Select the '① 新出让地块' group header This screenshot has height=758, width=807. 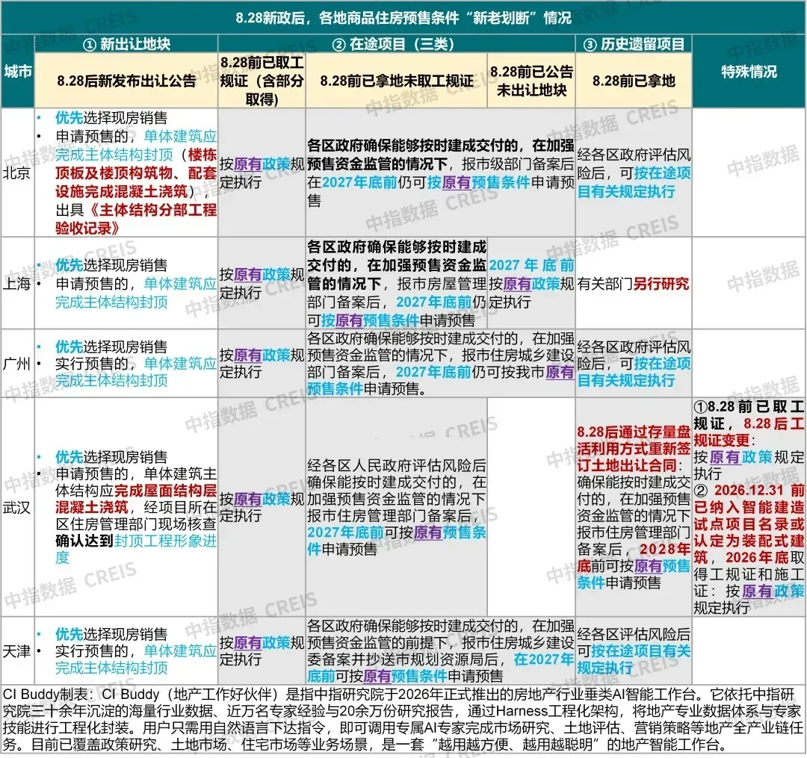(126, 44)
